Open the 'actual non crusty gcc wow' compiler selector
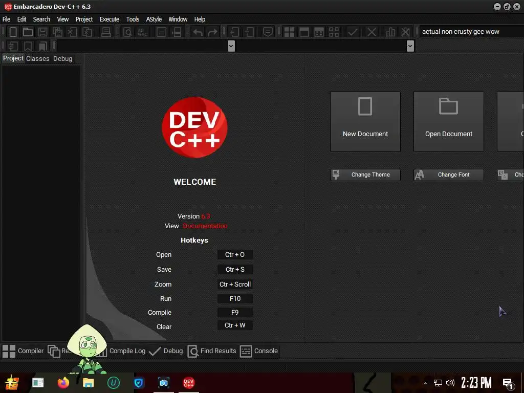This screenshot has height=393, width=524. pyautogui.click(x=471, y=32)
